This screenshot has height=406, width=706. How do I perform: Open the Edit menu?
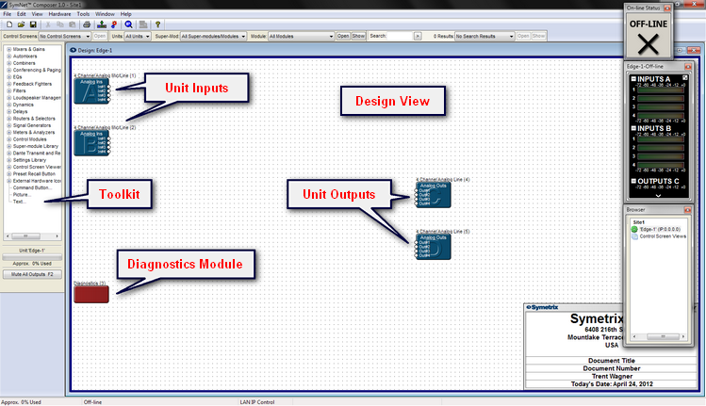pyautogui.click(x=21, y=14)
